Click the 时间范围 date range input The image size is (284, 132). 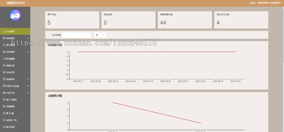(x=76, y=35)
